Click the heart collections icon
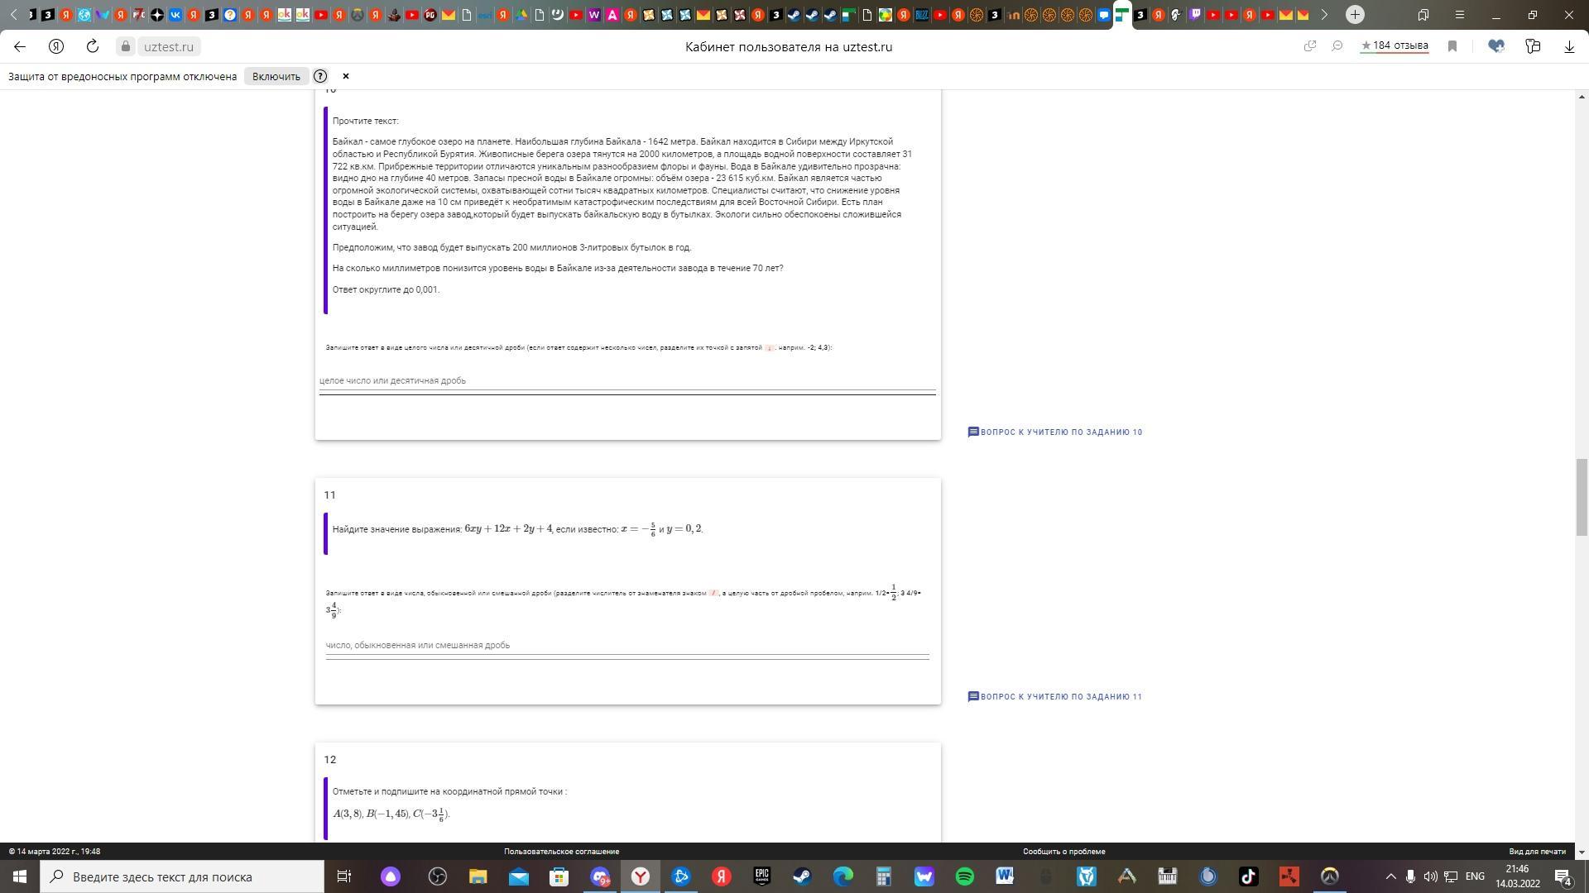The width and height of the screenshot is (1589, 893). tap(1496, 46)
